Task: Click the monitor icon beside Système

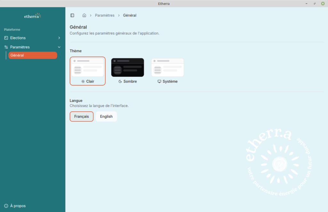Action: 159,82
